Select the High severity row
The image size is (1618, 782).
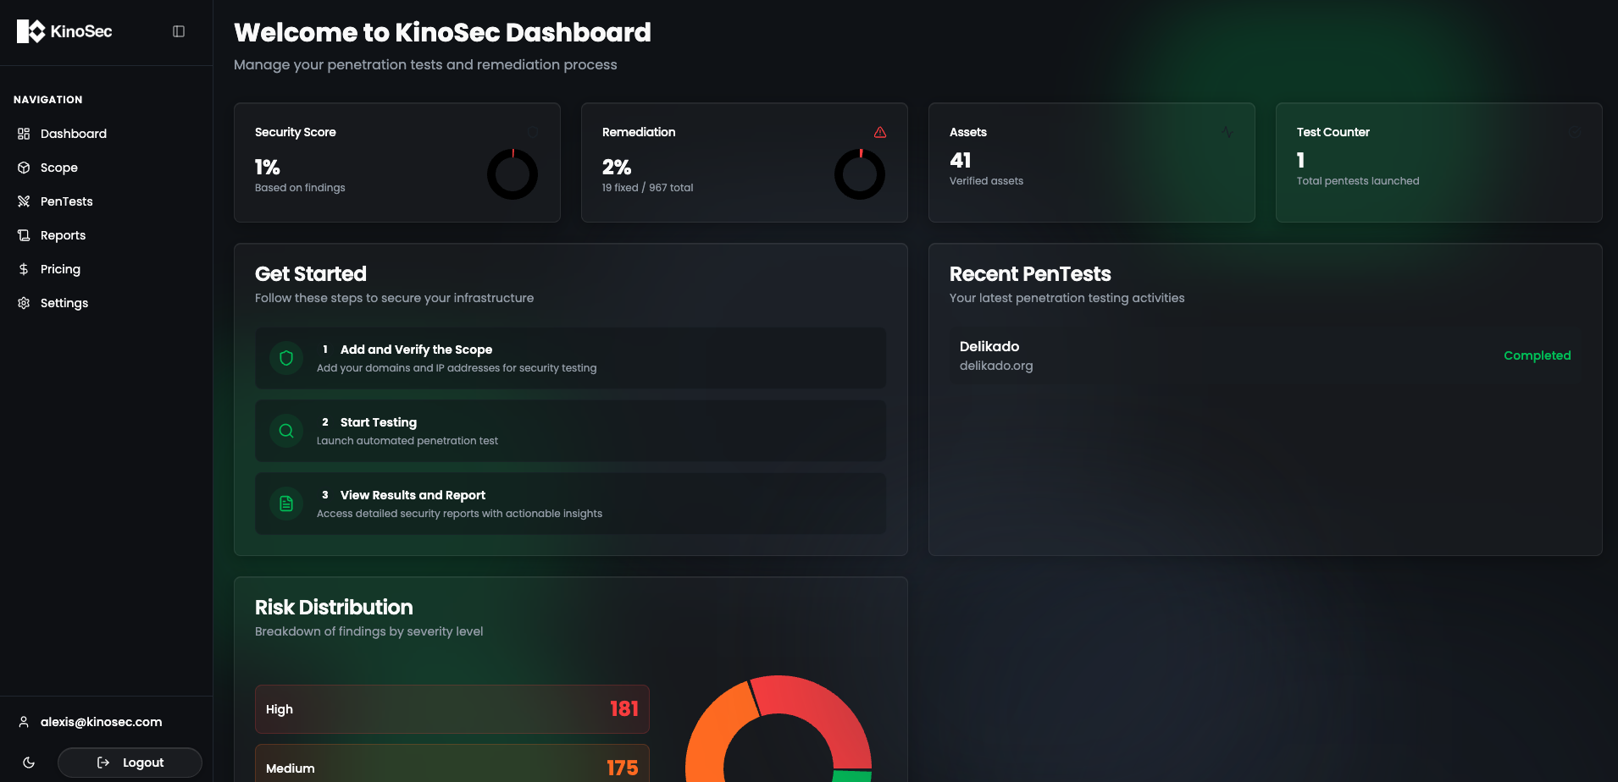(x=452, y=709)
